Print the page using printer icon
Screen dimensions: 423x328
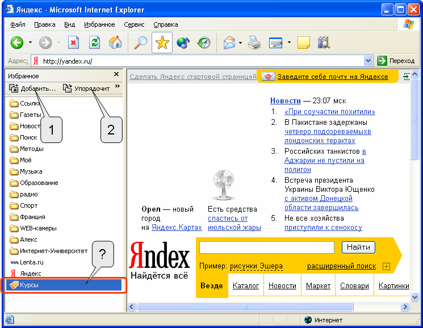pyautogui.click(x=254, y=43)
